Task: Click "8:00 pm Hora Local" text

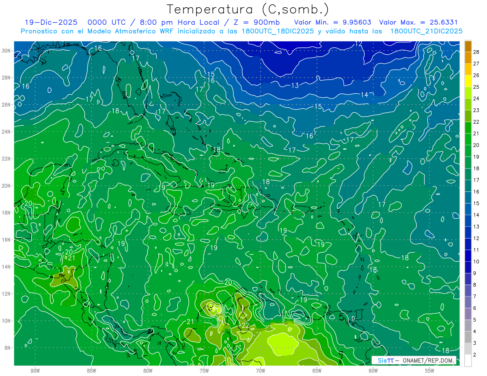Action: coord(181,23)
